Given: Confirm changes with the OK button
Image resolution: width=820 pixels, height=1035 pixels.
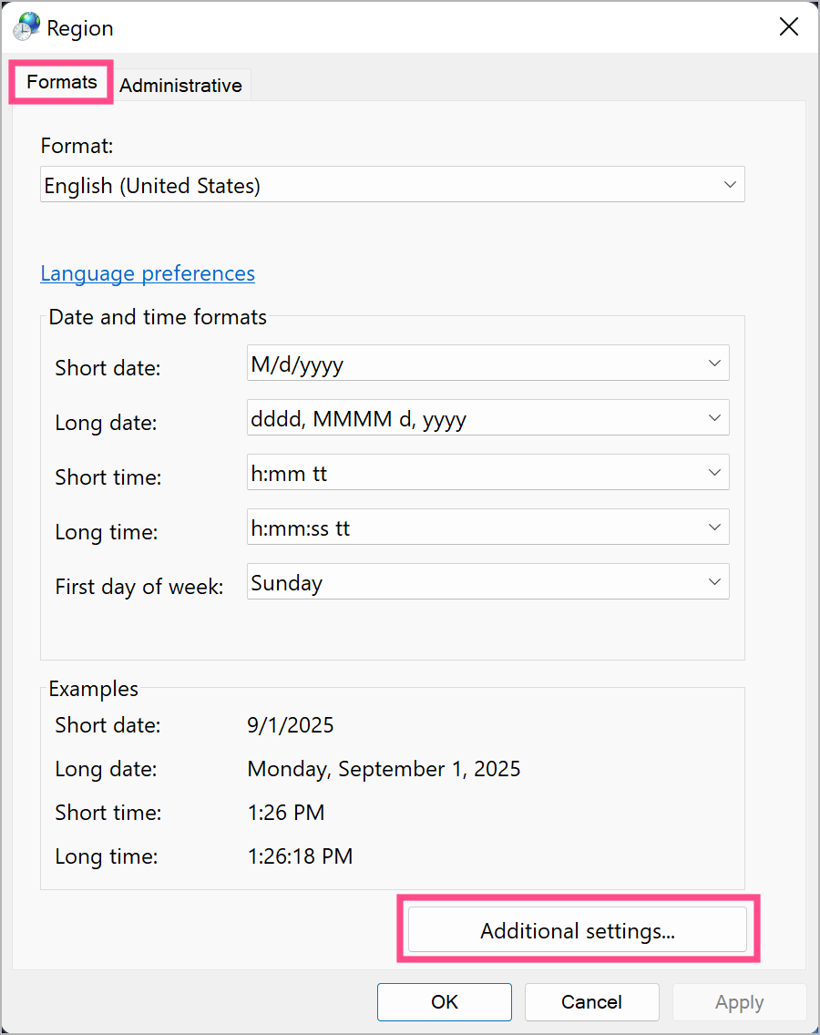Looking at the screenshot, I should click(444, 1001).
